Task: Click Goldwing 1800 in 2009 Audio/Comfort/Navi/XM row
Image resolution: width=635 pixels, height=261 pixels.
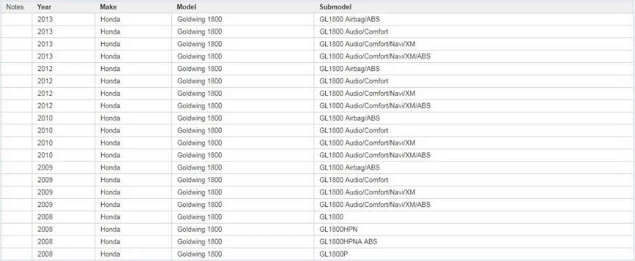Action: 199,192
